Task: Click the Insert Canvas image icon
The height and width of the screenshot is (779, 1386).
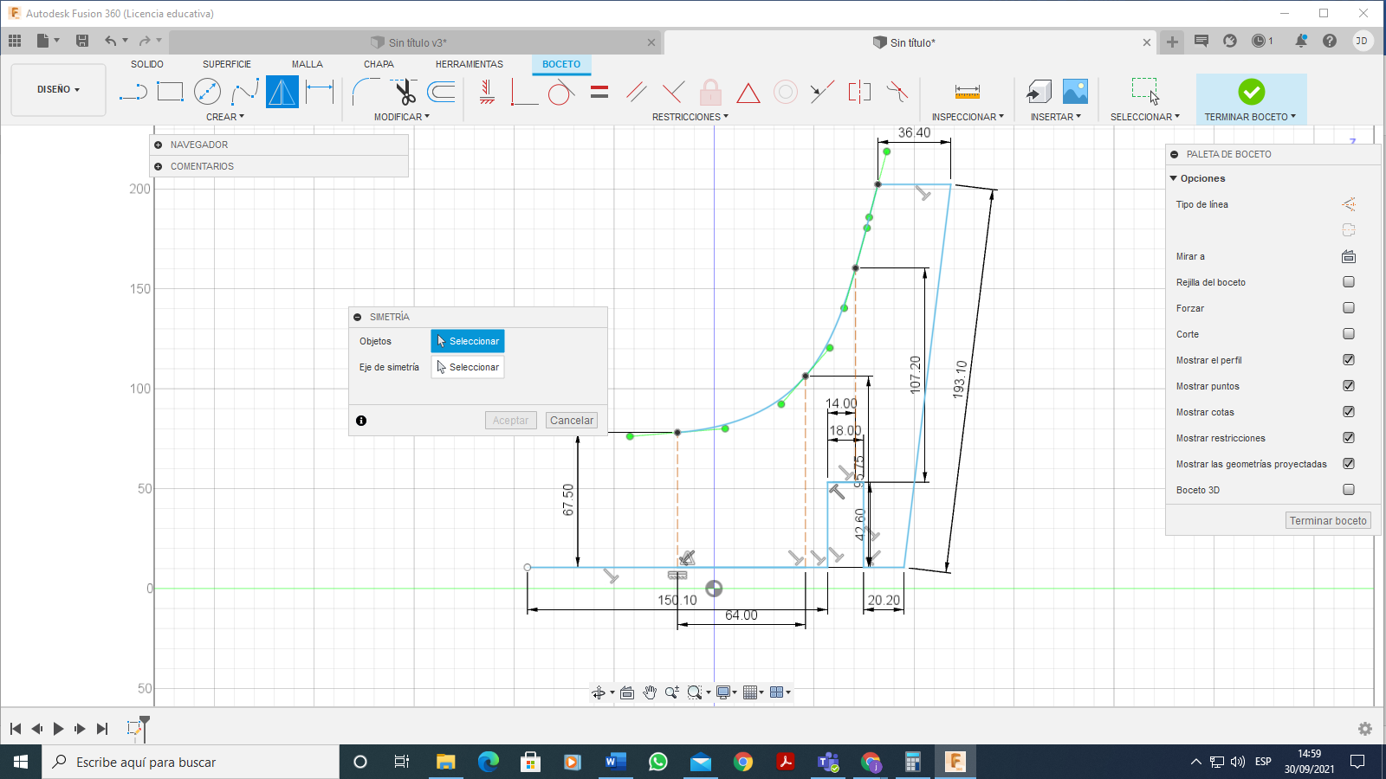Action: (1075, 92)
